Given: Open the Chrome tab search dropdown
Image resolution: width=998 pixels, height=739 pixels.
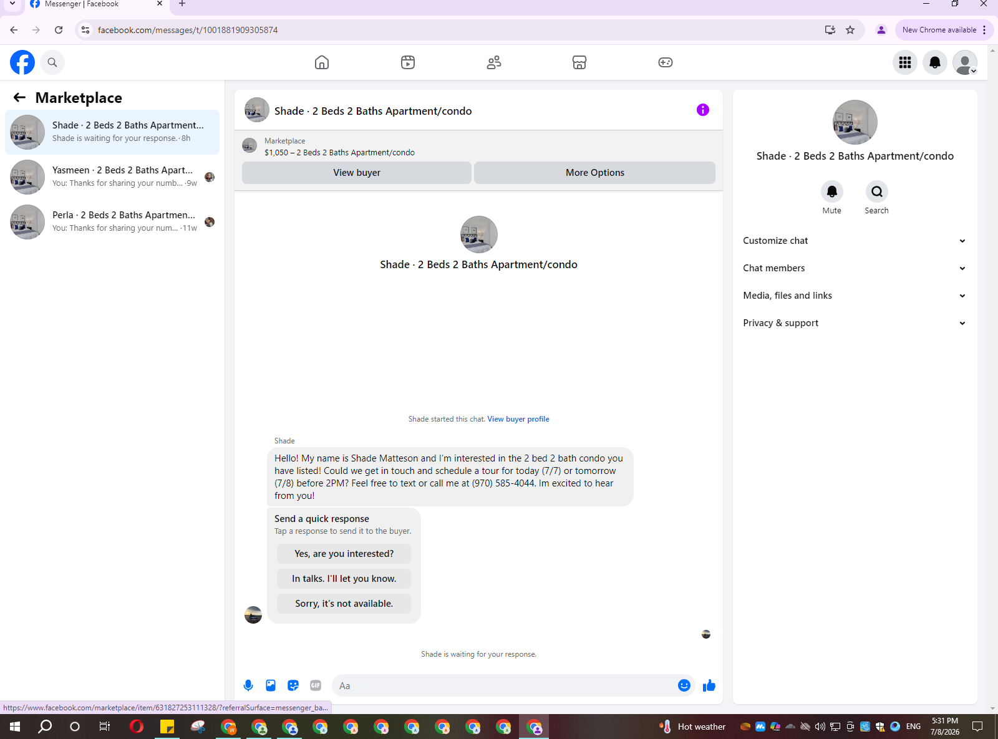Looking at the screenshot, I should tap(12, 4).
